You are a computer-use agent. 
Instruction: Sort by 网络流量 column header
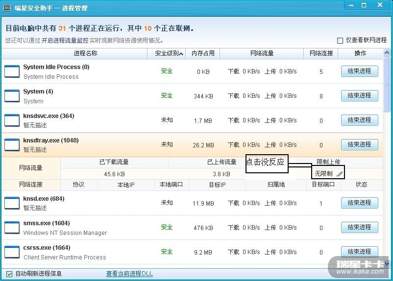(262, 53)
